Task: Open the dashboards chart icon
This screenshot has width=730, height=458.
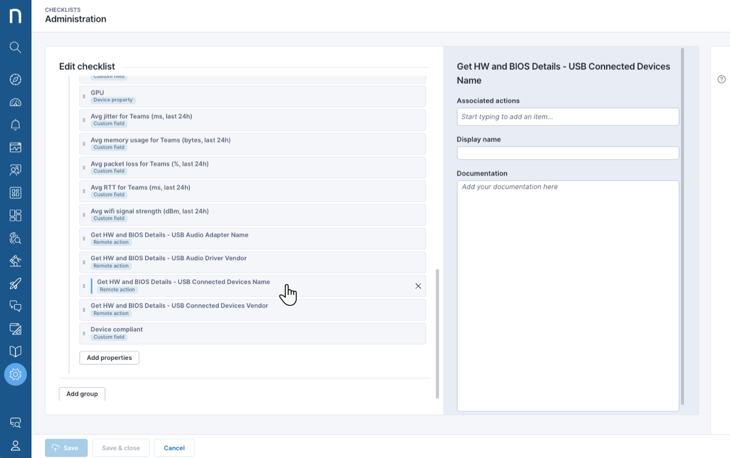Action: 15,147
